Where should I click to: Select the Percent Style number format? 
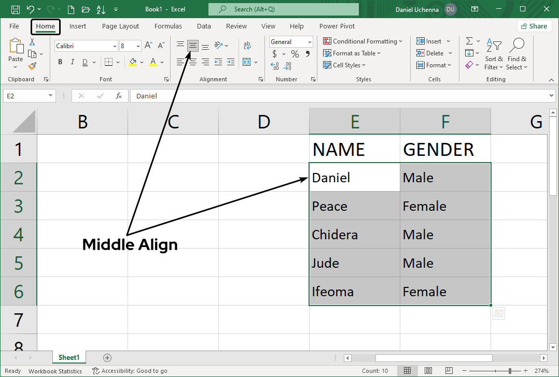(x=294, y=54)
